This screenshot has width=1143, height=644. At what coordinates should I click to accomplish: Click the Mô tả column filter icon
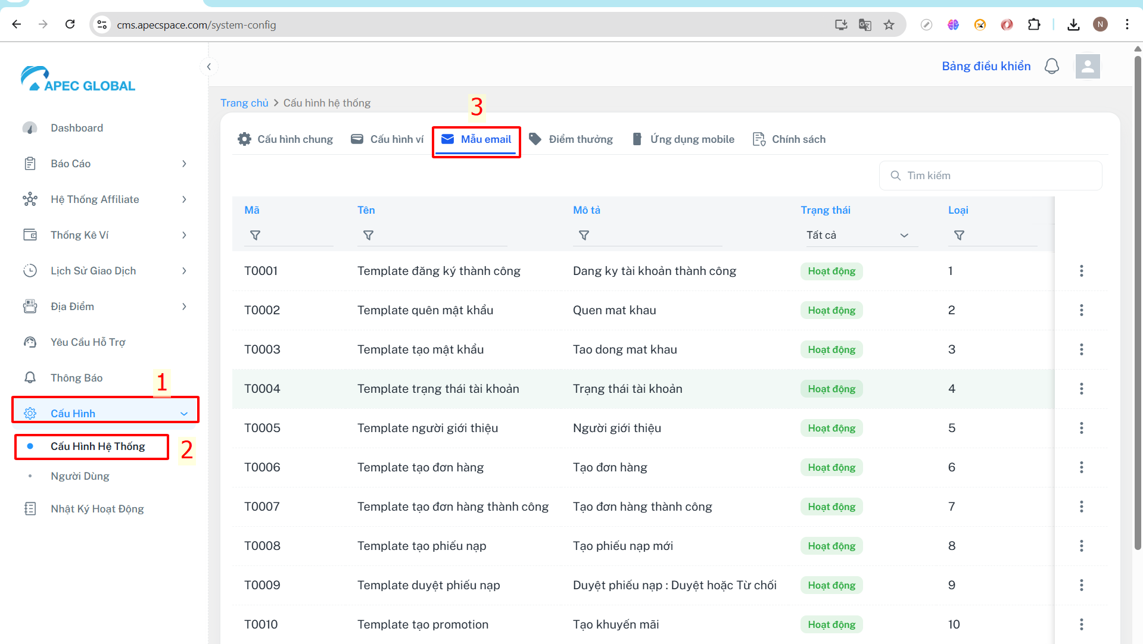584,236
